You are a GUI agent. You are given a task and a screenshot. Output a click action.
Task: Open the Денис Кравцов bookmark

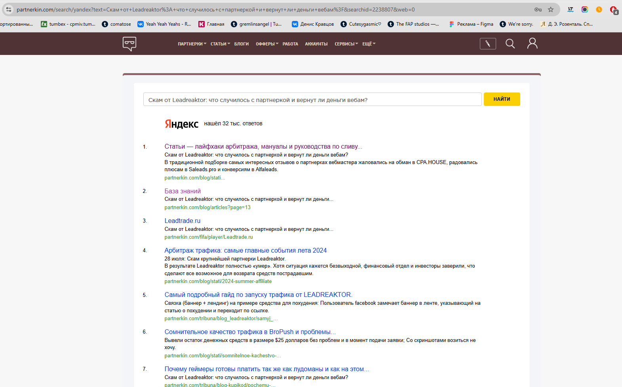(313, 24)
